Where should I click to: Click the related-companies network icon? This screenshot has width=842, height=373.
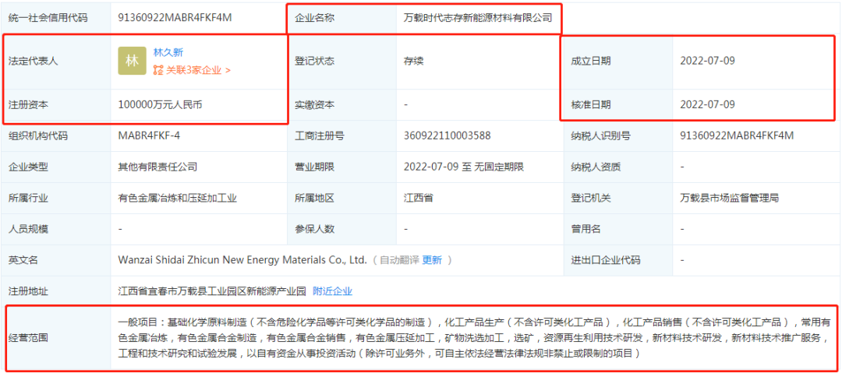[157, 70]
